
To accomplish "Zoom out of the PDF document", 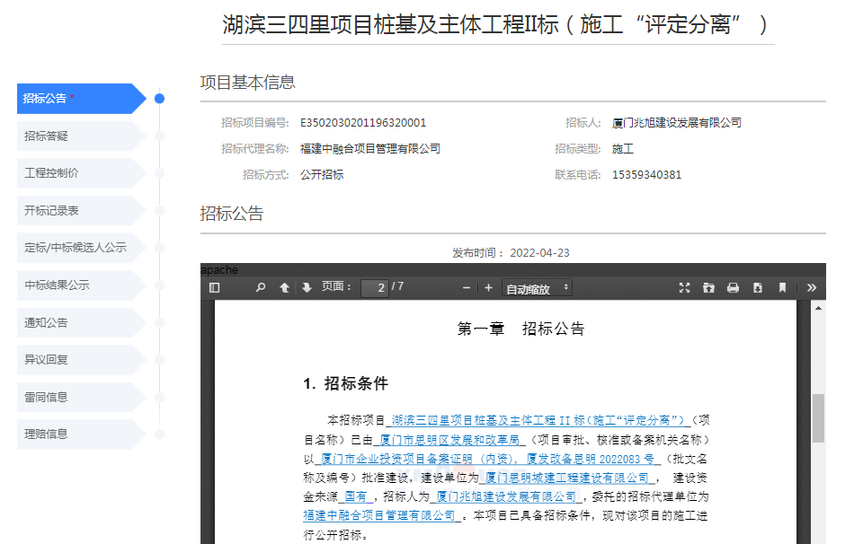I will click(467, 287).
